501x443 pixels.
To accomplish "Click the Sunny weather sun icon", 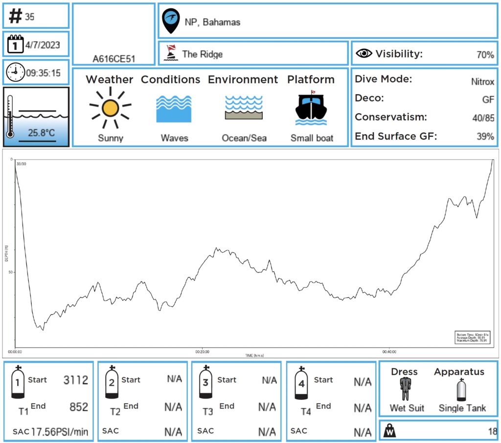I will click(111, 108).
